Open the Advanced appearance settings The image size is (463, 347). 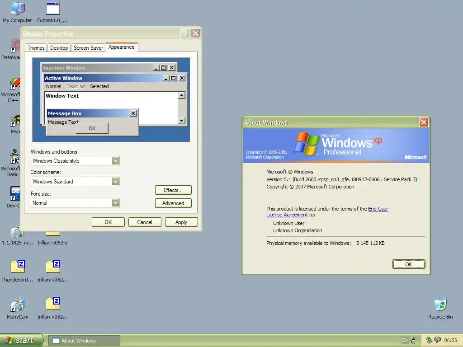tap(173, 203)
